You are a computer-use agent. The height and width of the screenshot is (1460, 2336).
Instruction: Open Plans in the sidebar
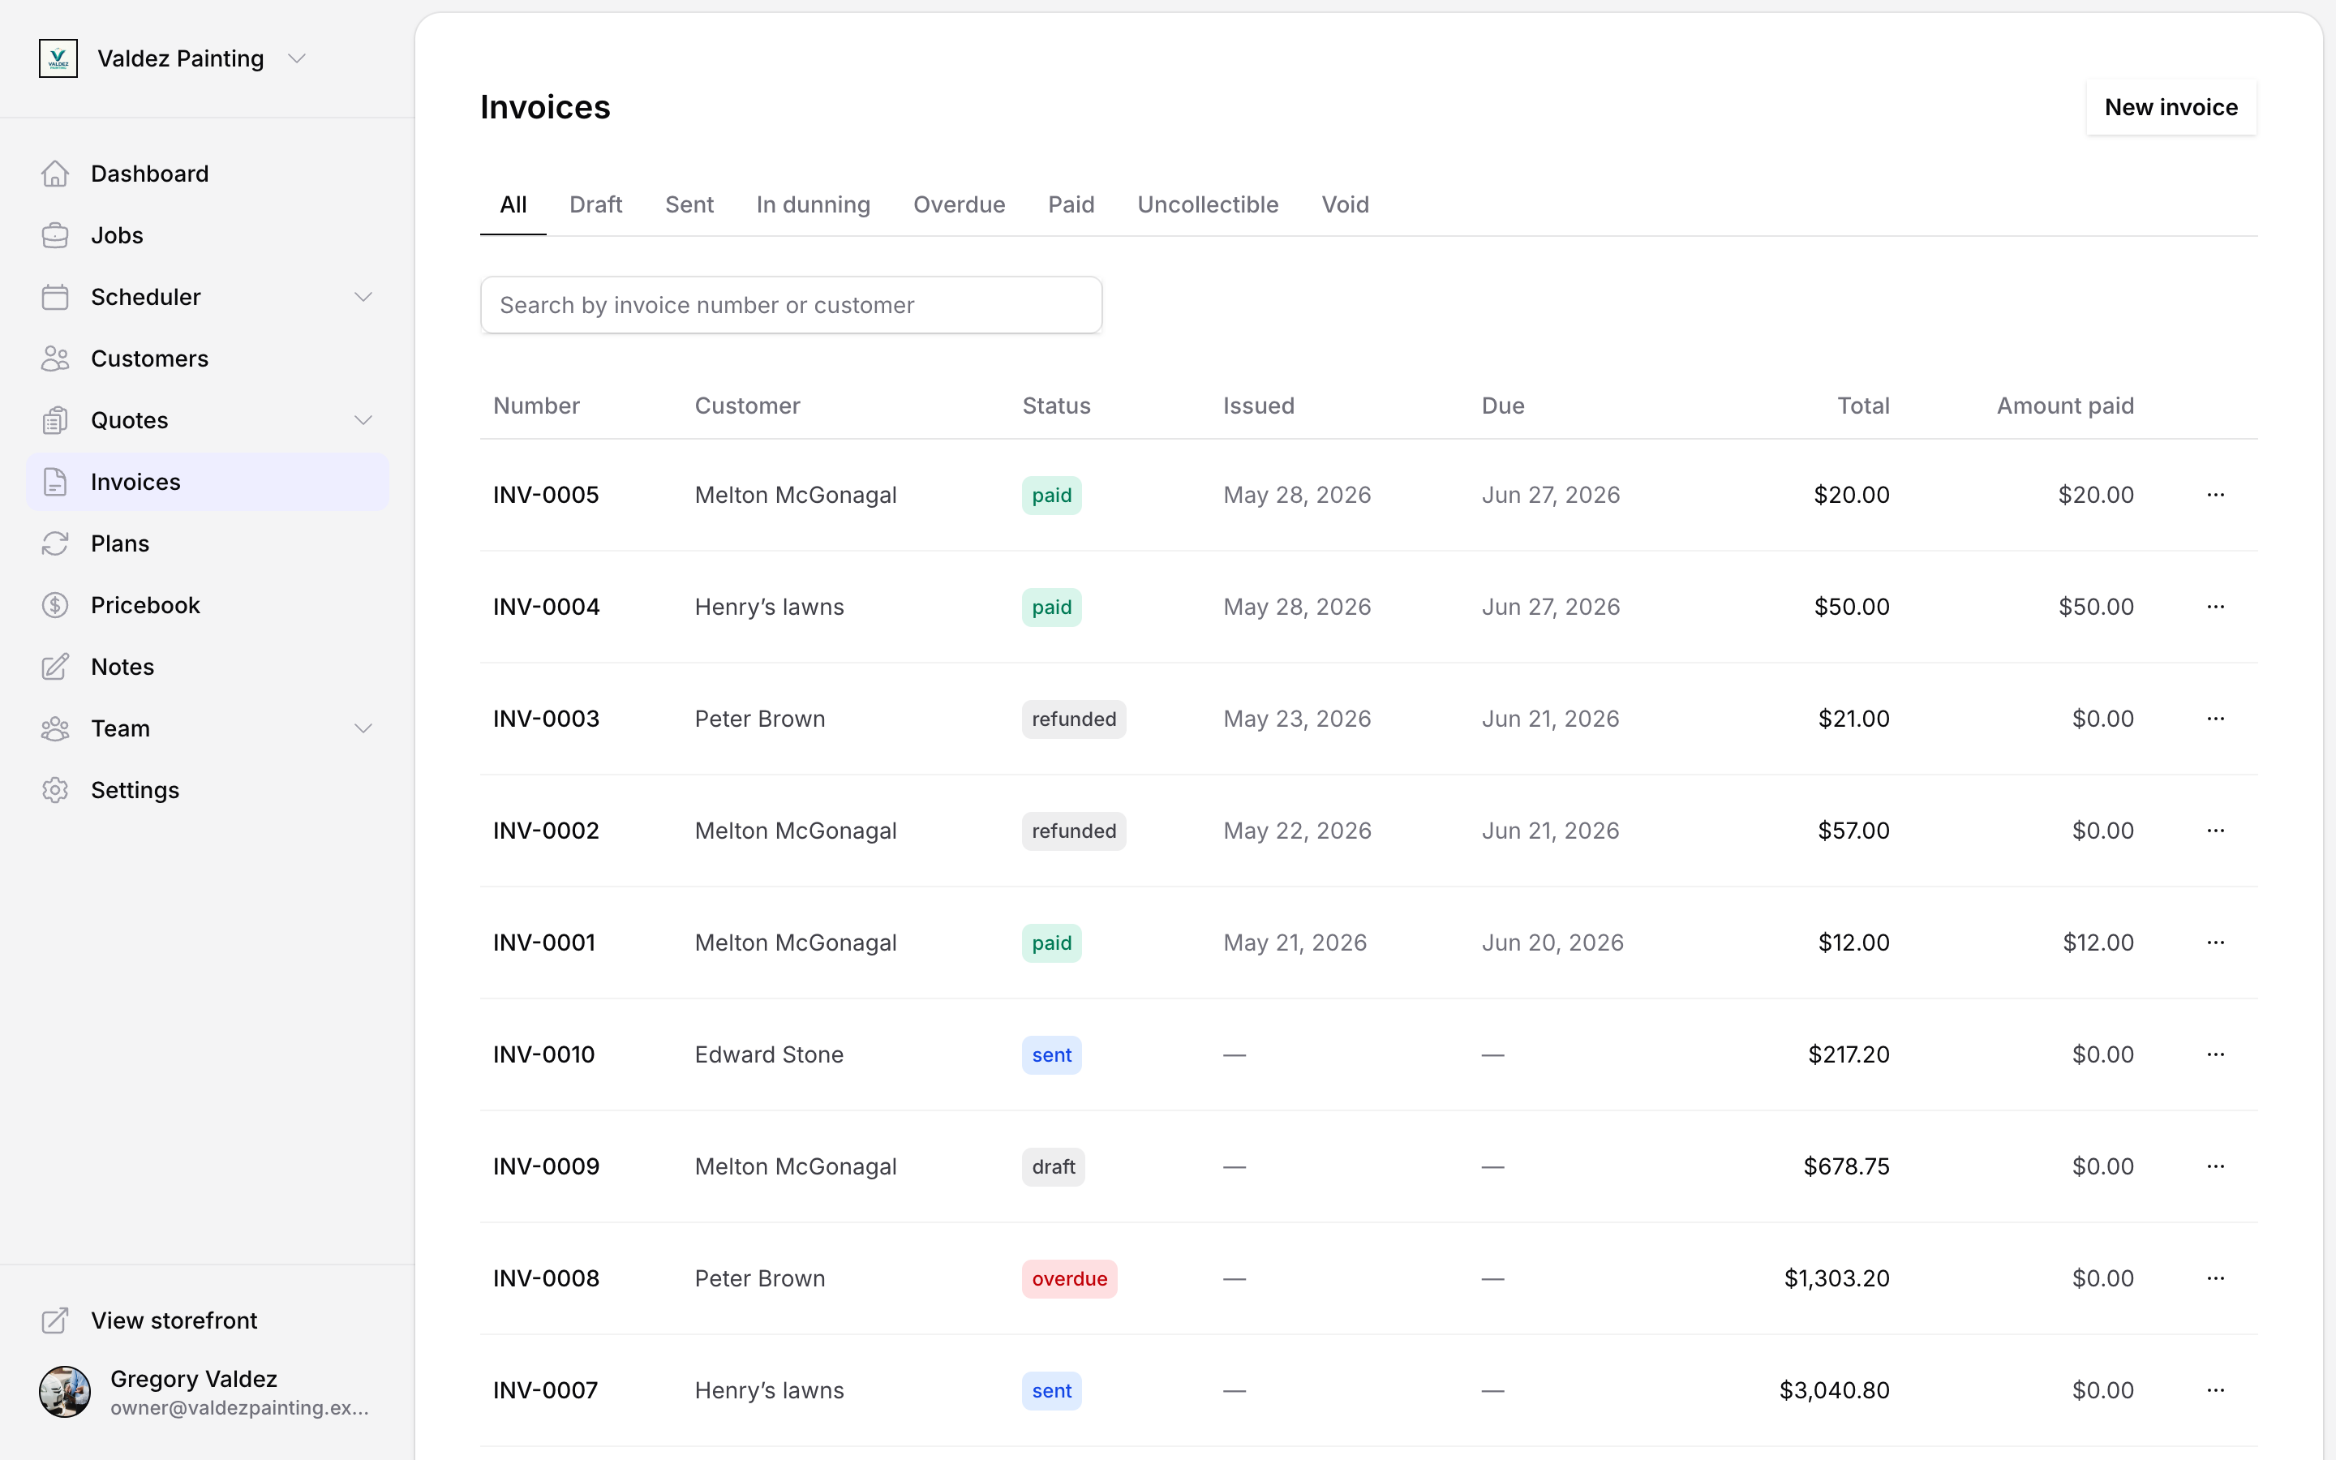208,543
